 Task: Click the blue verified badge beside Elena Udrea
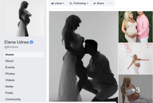(x=31, y=42)
